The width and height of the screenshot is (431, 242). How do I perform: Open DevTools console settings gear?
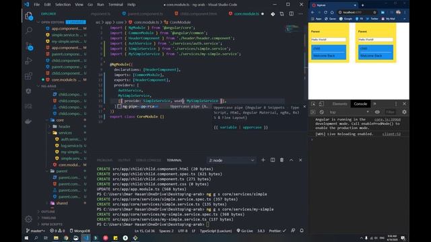click(x=404, y=112)
